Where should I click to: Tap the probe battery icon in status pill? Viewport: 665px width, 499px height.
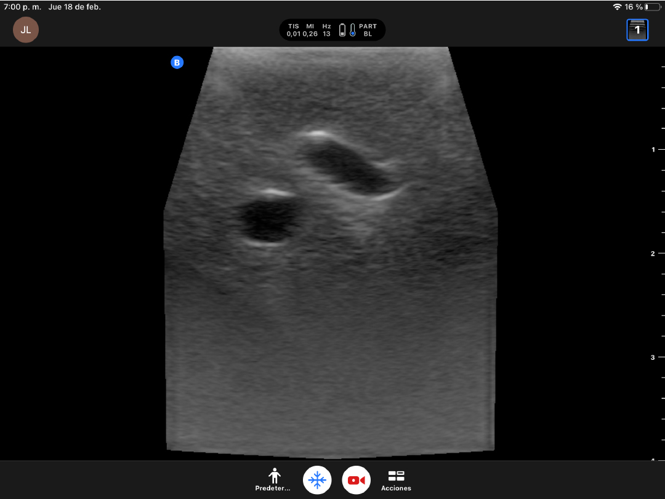coord(342,30)
